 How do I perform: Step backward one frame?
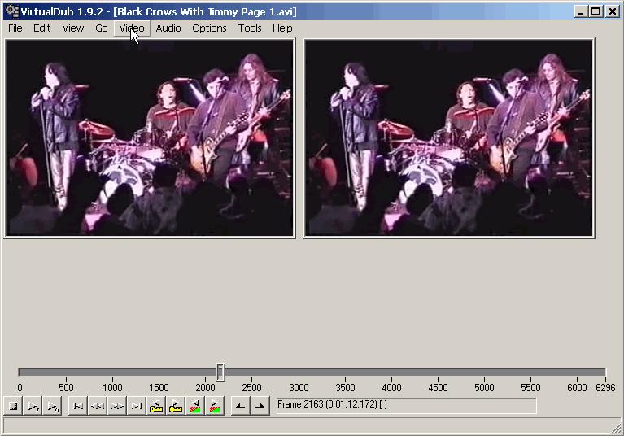[x=98, y=406]
